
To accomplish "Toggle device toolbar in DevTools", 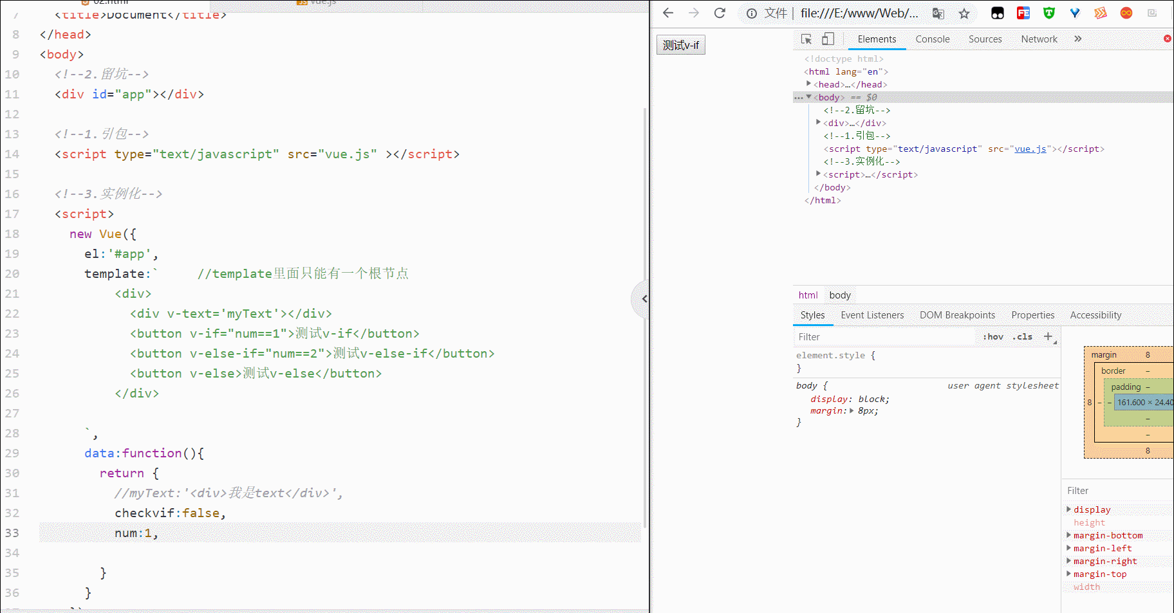I will [x=828, y=39].
